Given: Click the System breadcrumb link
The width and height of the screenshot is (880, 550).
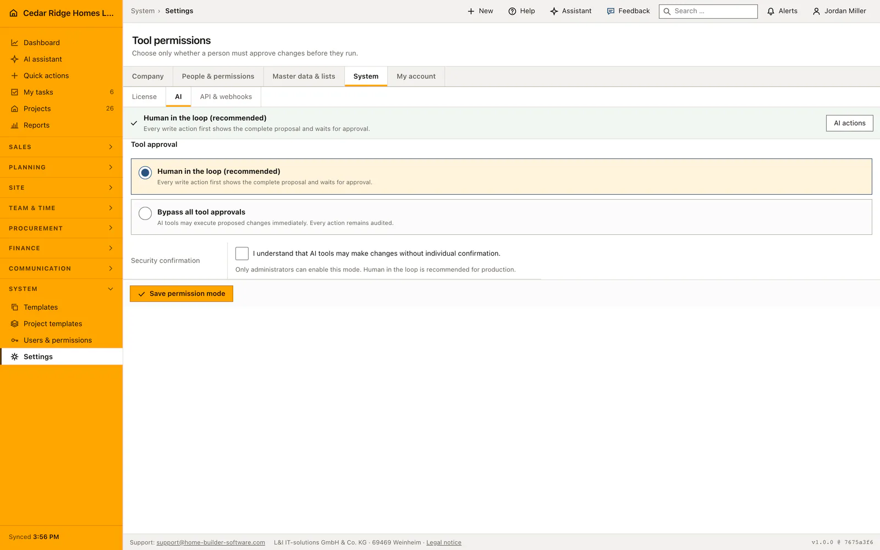Looking at the screenshot, I should (142, 11).
